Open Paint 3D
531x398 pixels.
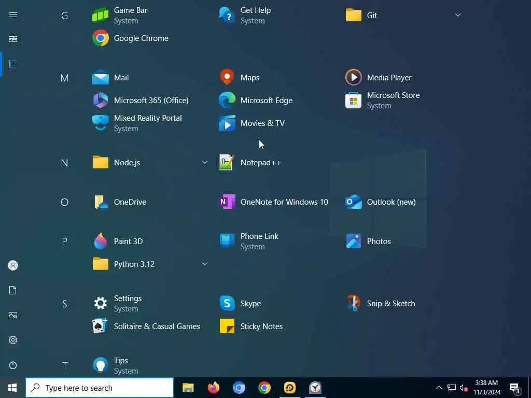[x=118, y=241]
